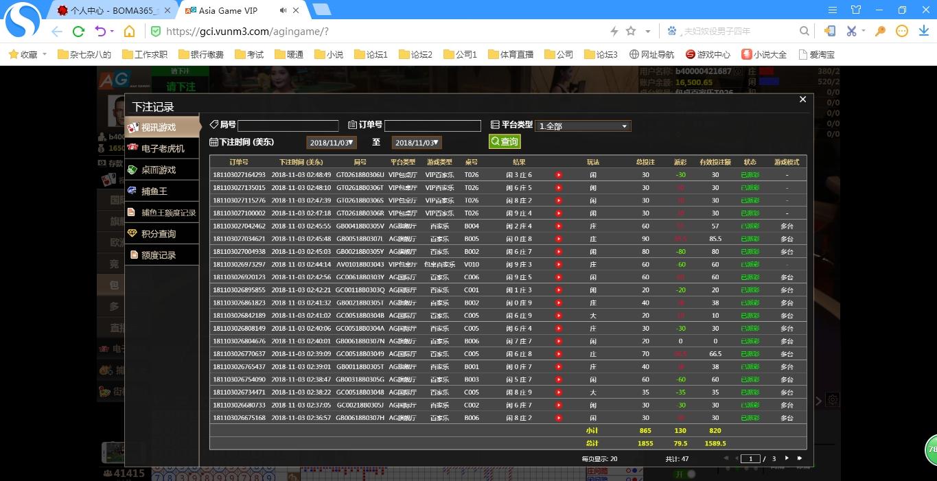The width and height of the screenshot is (937, 481).
Task: Open the end date picker dropdown
Action: pyautogui.click(x=417, y=143)
